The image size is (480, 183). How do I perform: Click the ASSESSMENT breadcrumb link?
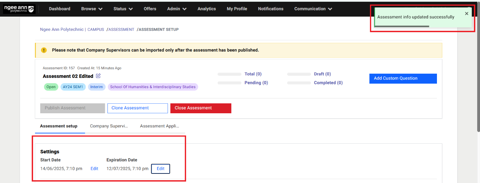point(121,30)
